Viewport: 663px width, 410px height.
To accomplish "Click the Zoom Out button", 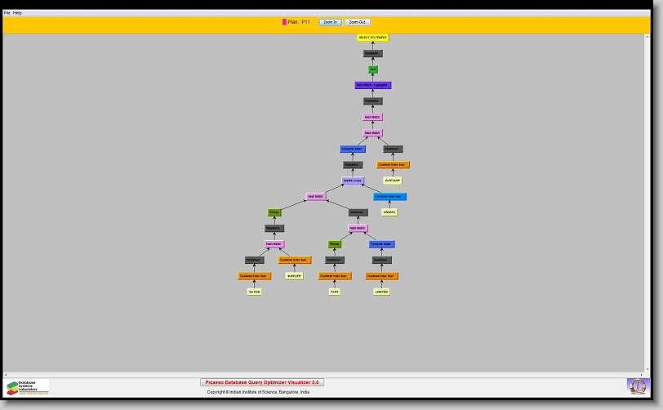I will click(x=357, y=22).
